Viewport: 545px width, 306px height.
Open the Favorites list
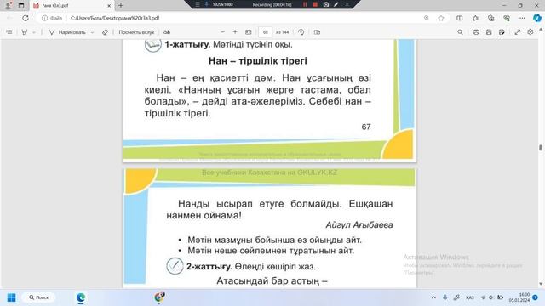click(475, 18)
